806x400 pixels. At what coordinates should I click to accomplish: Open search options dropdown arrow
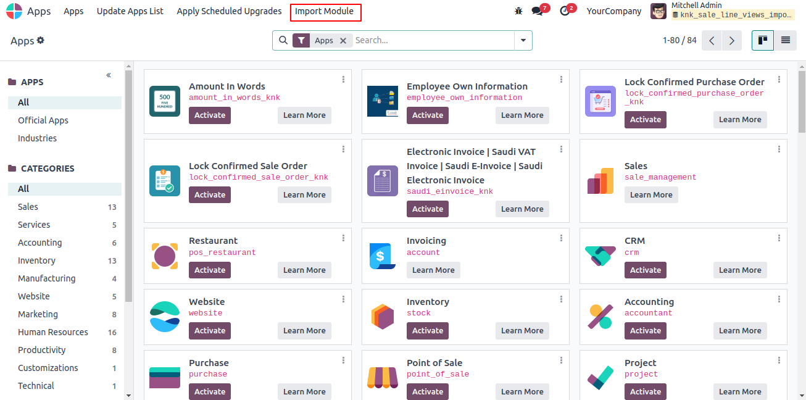point(523,40)
